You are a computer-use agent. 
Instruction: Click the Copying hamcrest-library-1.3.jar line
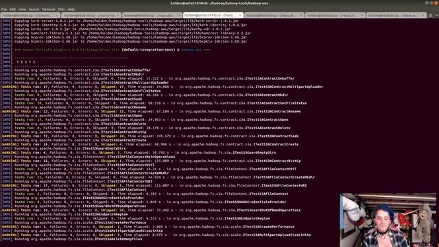(x=126, y=33)
